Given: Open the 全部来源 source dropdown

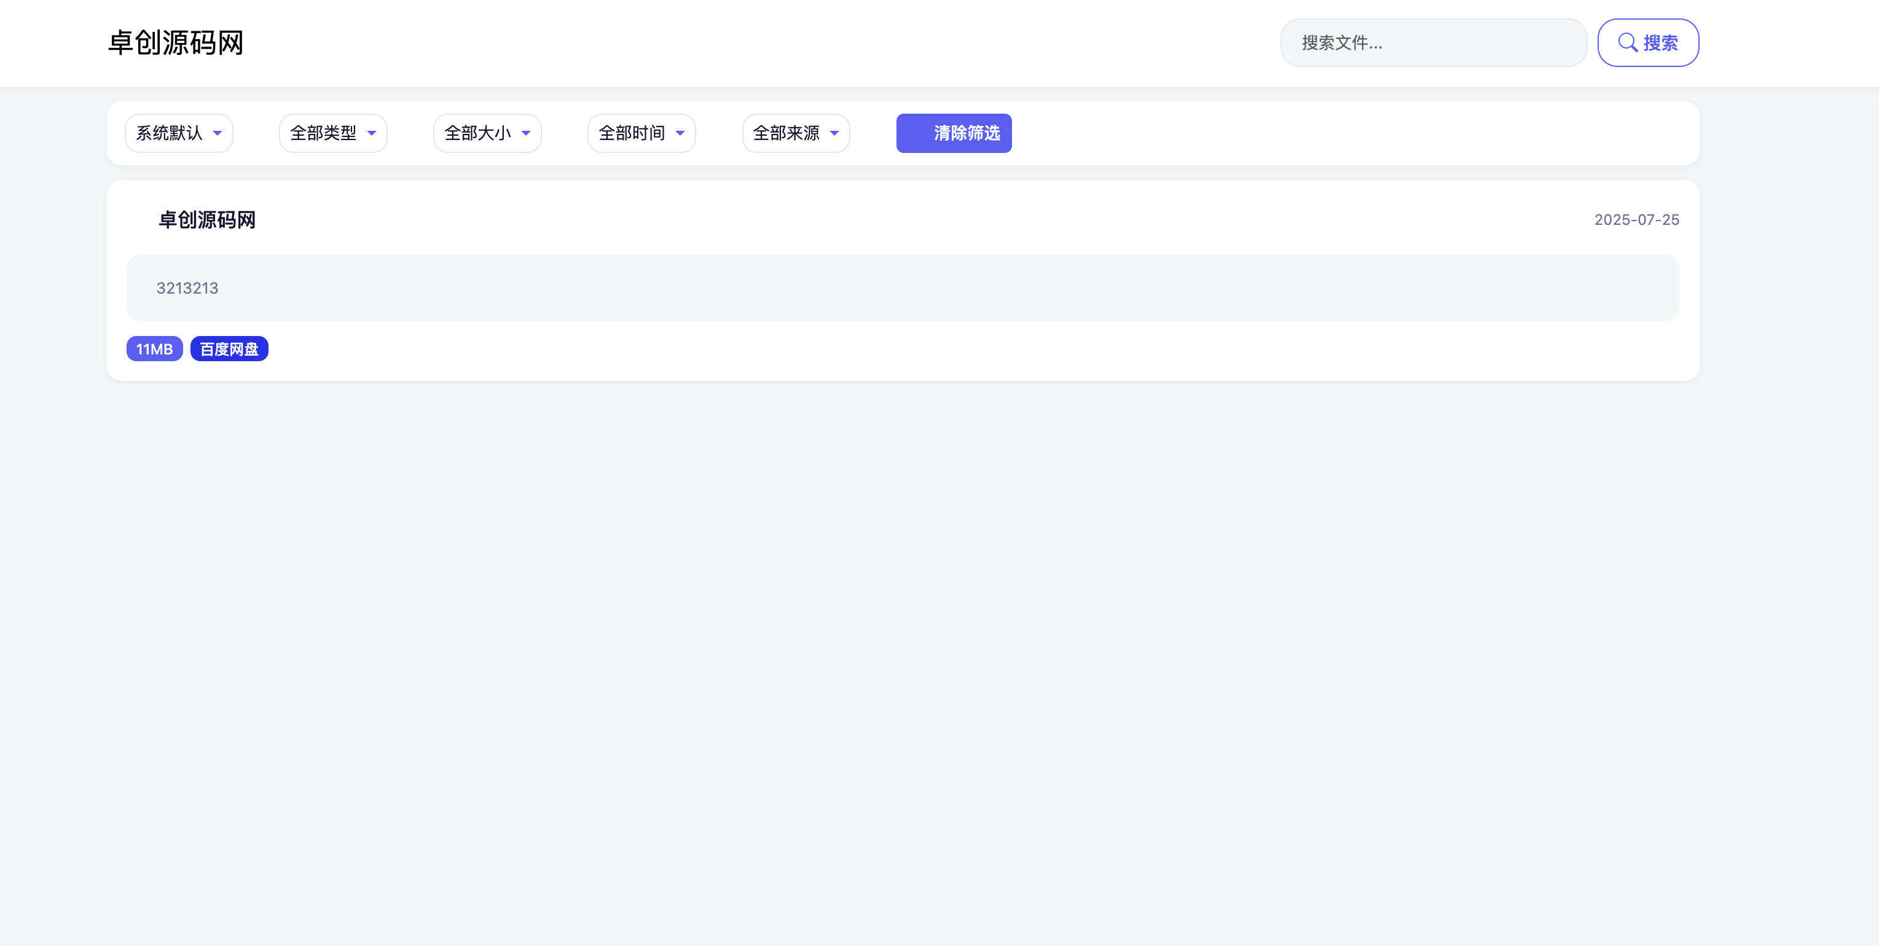Looking at the screenshot, I should point(795,133).
